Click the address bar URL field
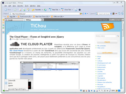This screenshot has height=94, width=126. pyautogui.click(x=45, y=14)
